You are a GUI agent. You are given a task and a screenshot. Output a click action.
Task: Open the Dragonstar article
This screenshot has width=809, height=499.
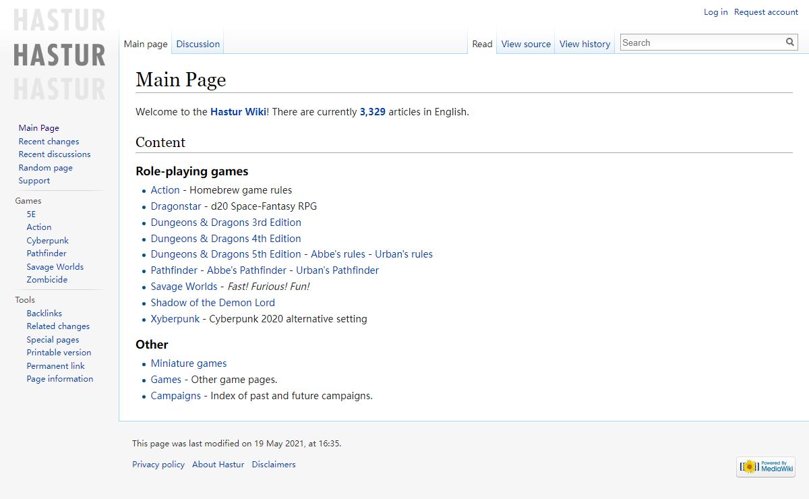coord(176,206)
